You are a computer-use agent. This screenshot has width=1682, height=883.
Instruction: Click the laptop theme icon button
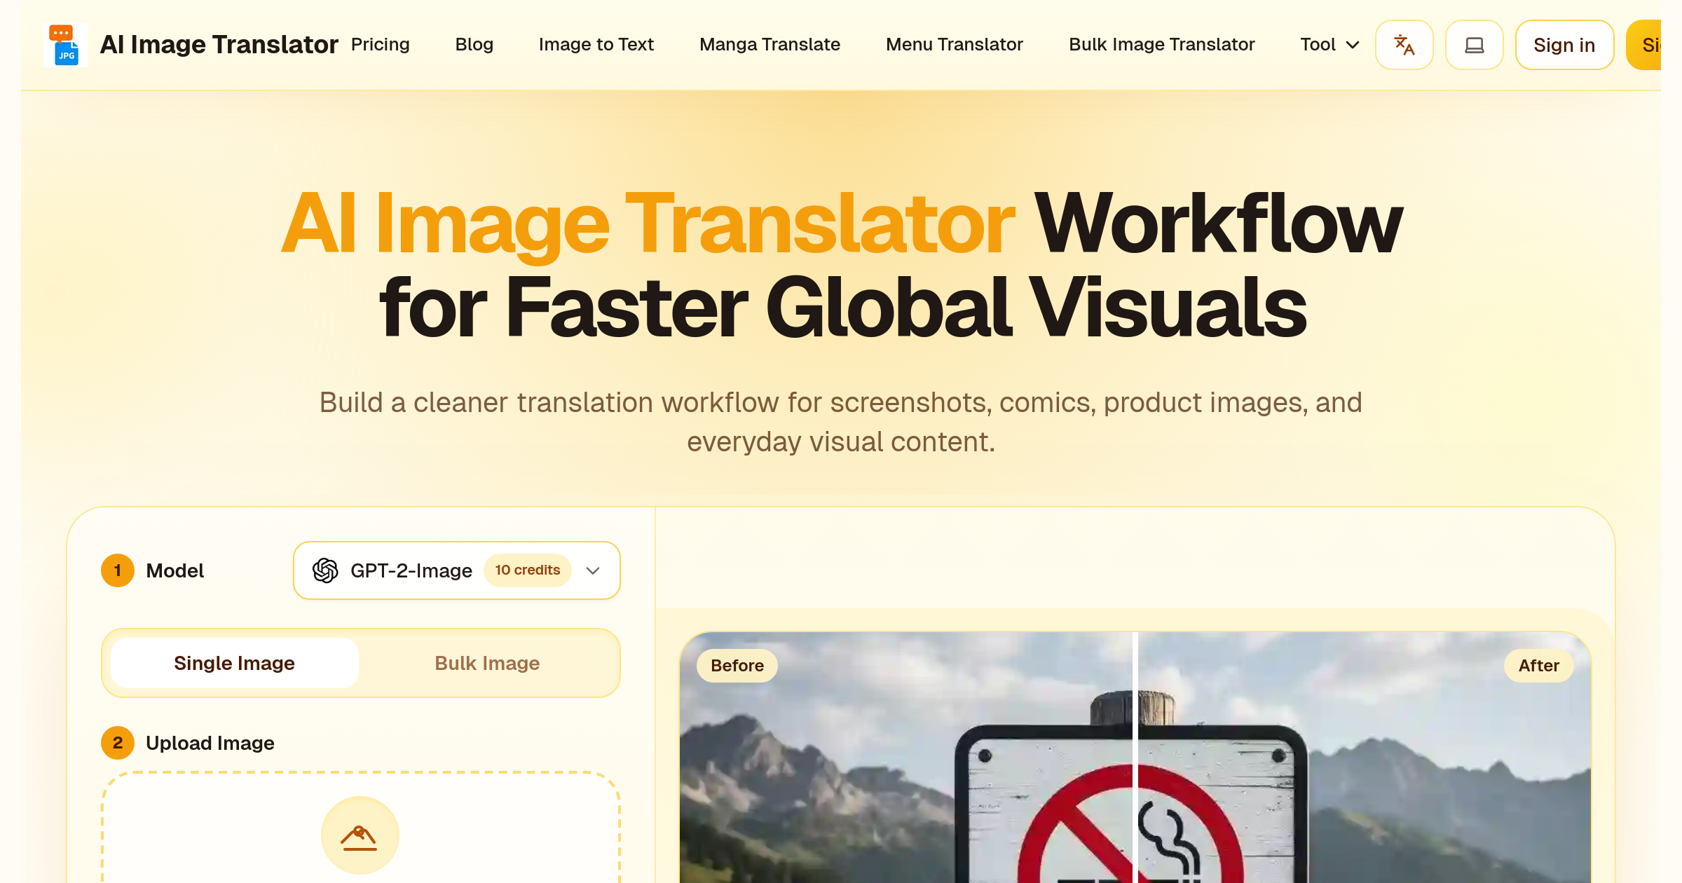pos(1474,45)
